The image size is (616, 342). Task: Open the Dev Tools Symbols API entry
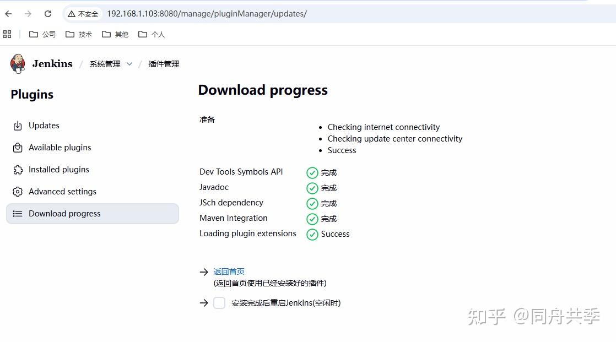241,172
